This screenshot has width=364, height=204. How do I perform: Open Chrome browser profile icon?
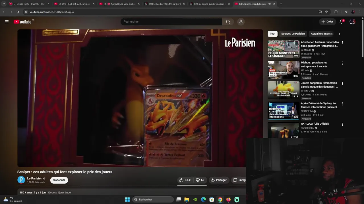[x=353, y=12]
